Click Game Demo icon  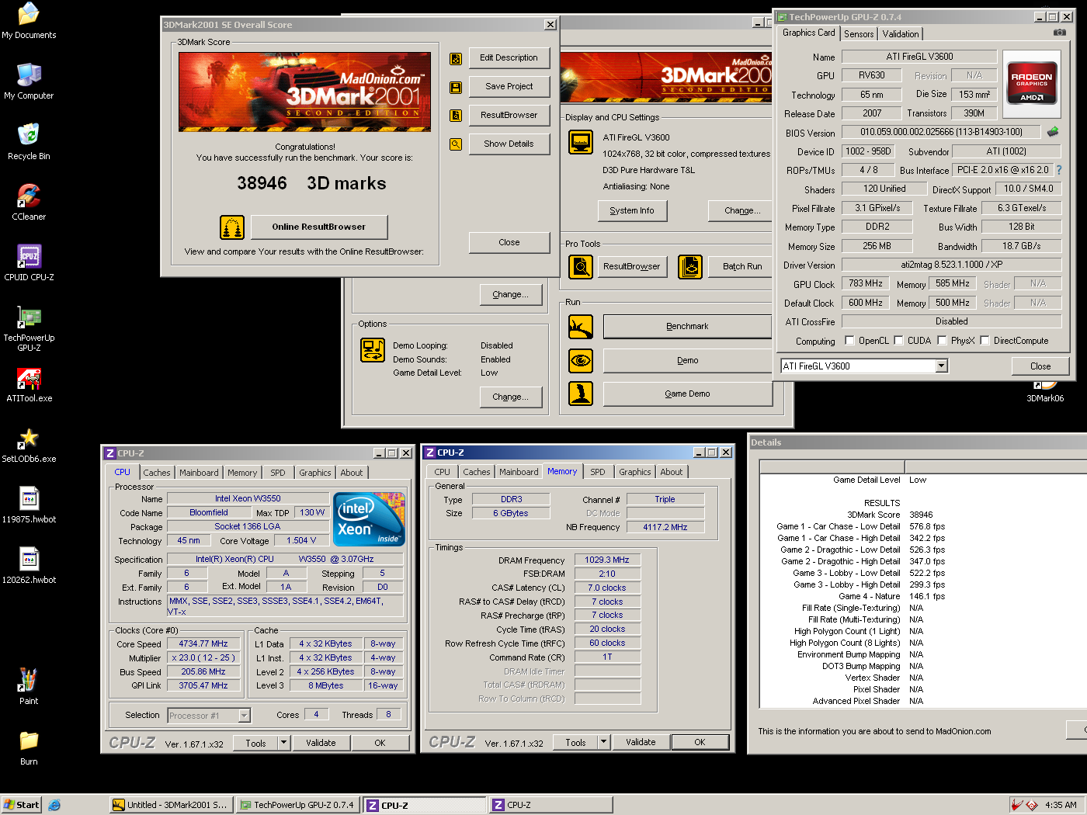(x=581, y=394)
